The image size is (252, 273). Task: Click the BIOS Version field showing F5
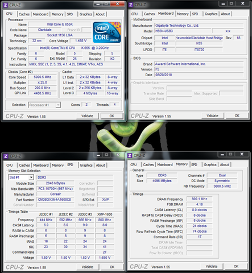pos(199,69)
